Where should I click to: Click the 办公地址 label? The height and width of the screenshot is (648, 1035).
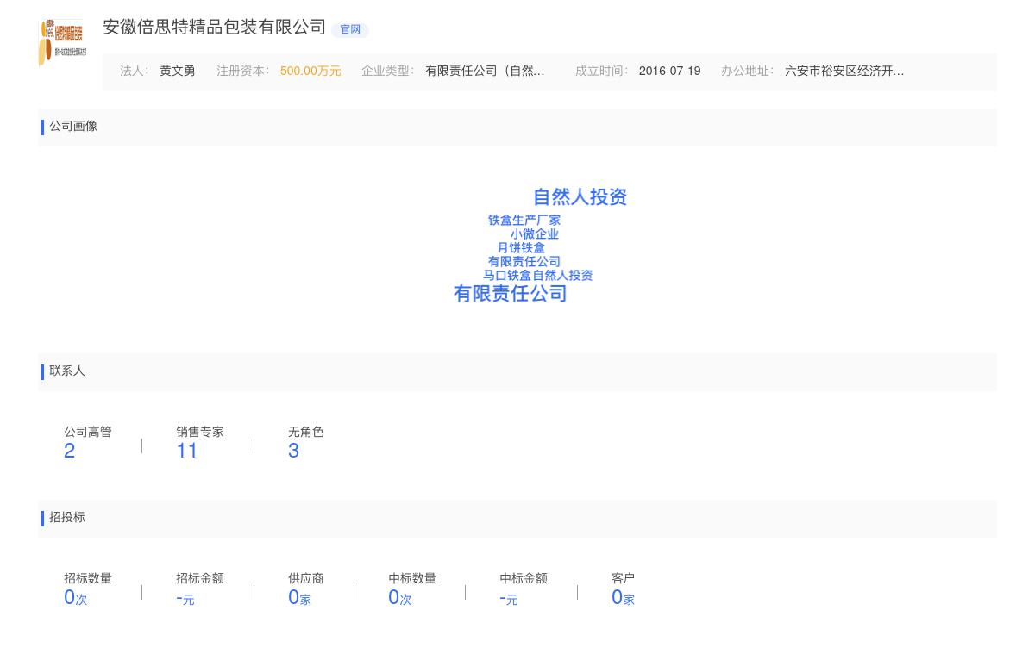tap(747, 72)
